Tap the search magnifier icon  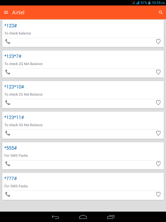[x=161, y=13]
